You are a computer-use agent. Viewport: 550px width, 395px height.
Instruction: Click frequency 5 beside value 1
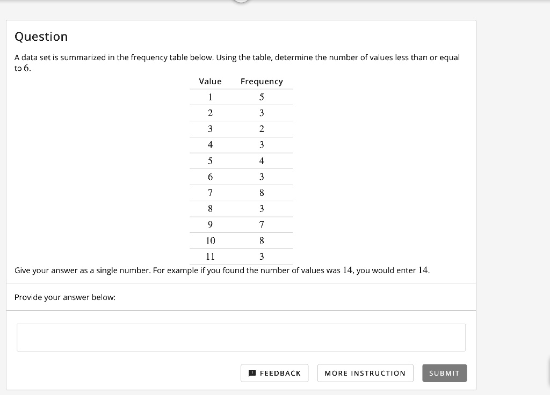[x=262, y=97]
